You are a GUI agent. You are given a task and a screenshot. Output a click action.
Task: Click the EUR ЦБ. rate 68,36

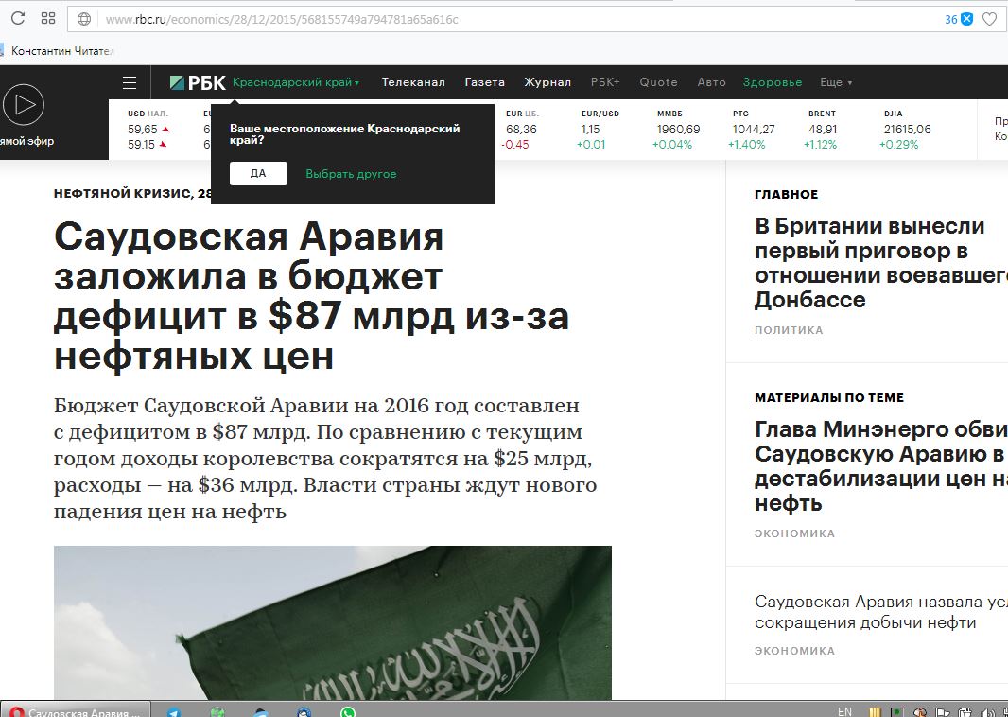521,130
